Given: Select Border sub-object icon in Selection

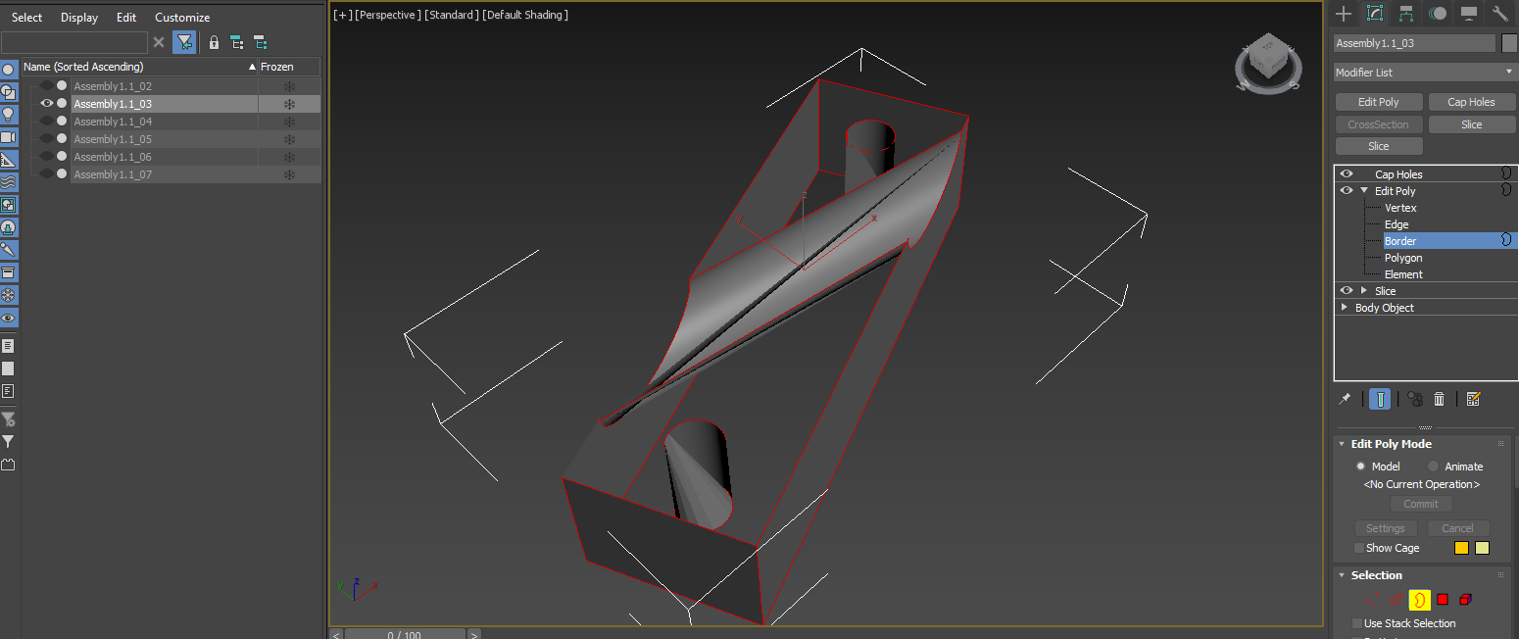Looking at the screenshot, I should 1419,600.
